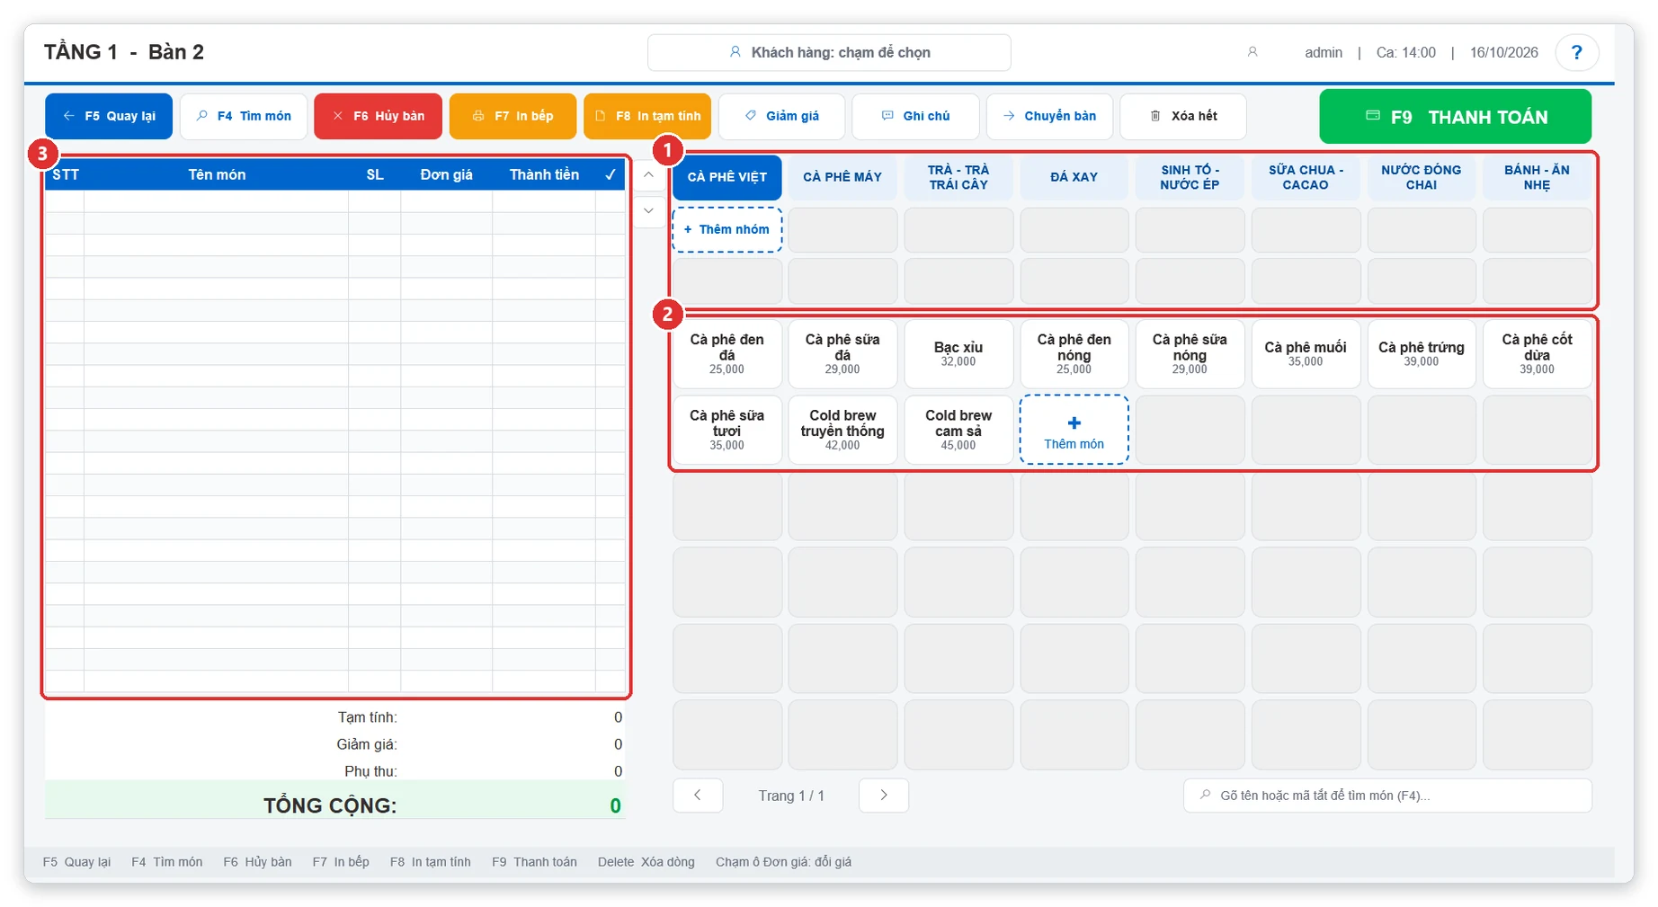Add Cà phê sữa nóng to order
This screenshot has width=1658, height=907.
1190,353
